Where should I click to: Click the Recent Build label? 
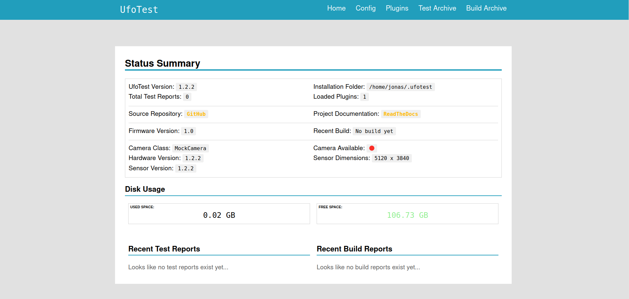coord(332,131)
